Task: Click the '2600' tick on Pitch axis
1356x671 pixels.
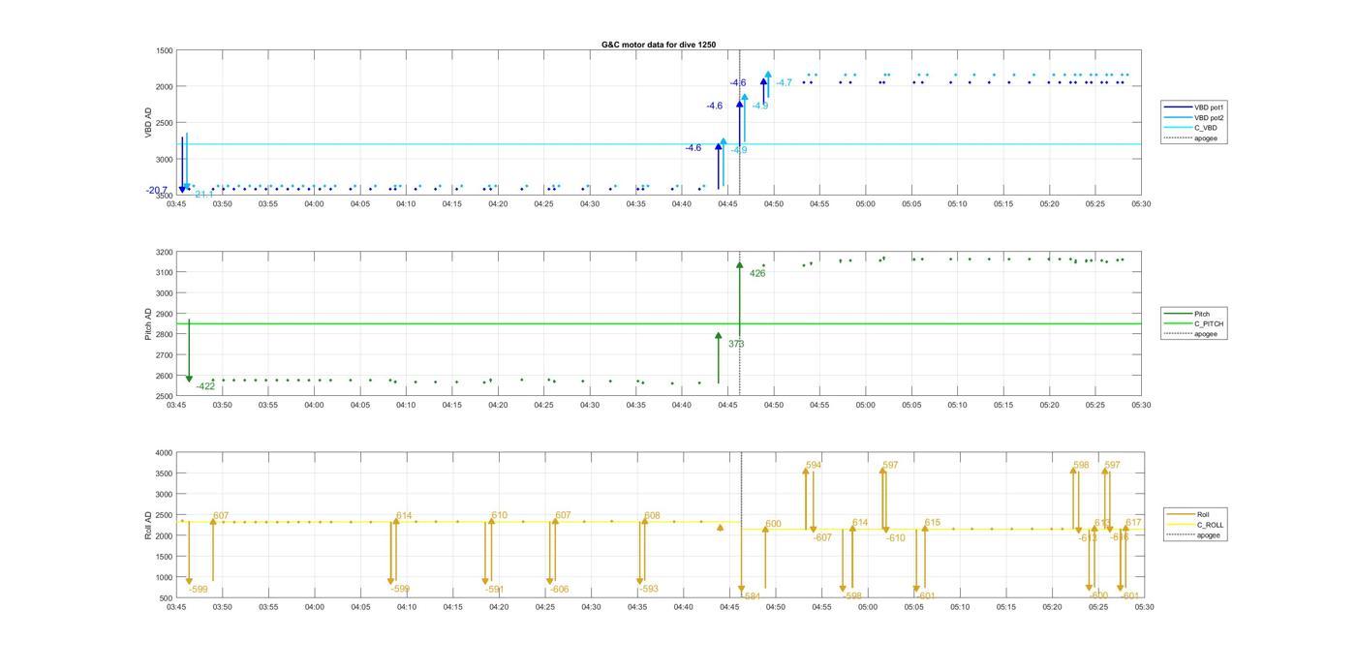Action: 164,376
